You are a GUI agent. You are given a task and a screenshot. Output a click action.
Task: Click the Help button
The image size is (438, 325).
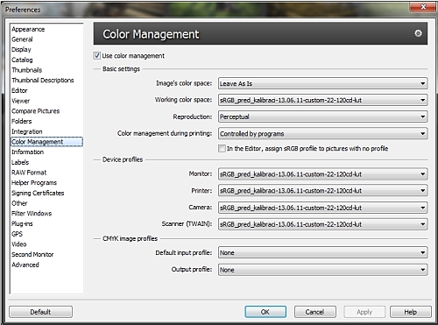click(x=411, y=312)
